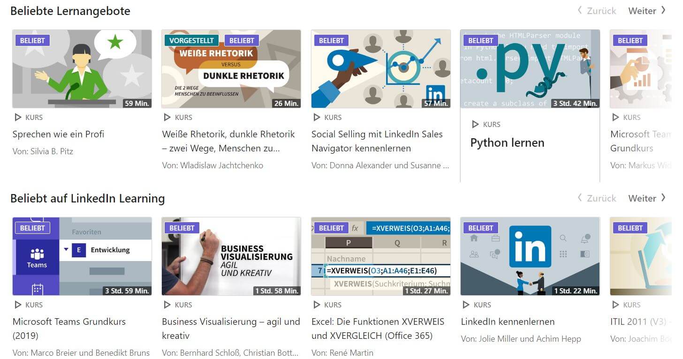683x359 pixels.
Task: Click the 59 Min. duration label
Action: coord(137,103)
